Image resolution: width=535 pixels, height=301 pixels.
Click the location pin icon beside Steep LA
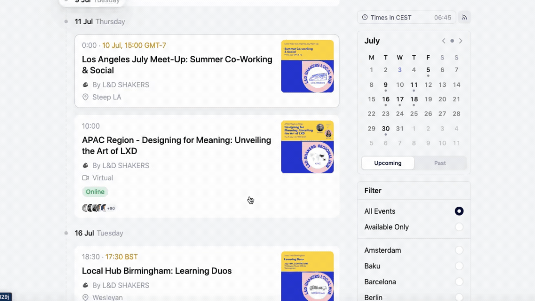pos(85,97)
